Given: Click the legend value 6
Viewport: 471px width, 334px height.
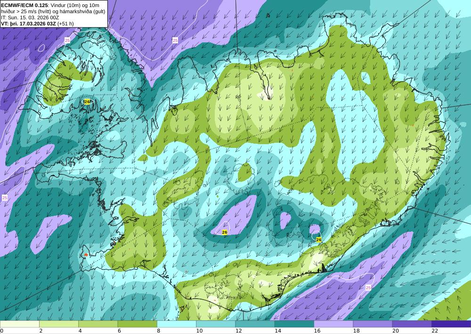Looking at the screenshot, I should click(x=119, y=331).
